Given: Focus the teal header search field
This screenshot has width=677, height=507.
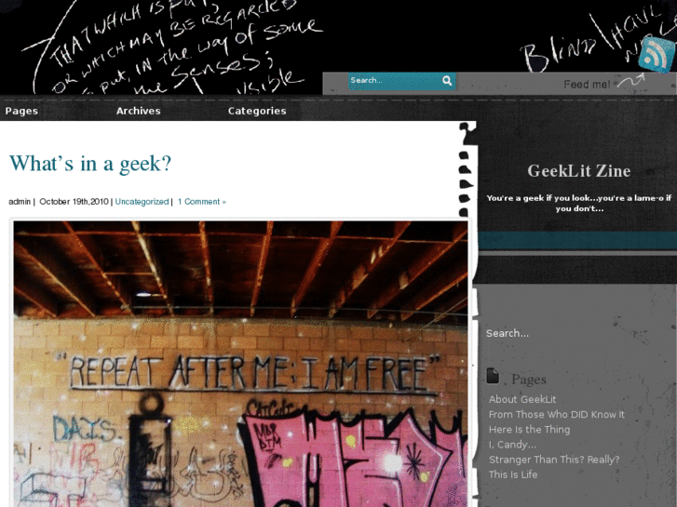Looking at the screenshot, I should 395,81.
